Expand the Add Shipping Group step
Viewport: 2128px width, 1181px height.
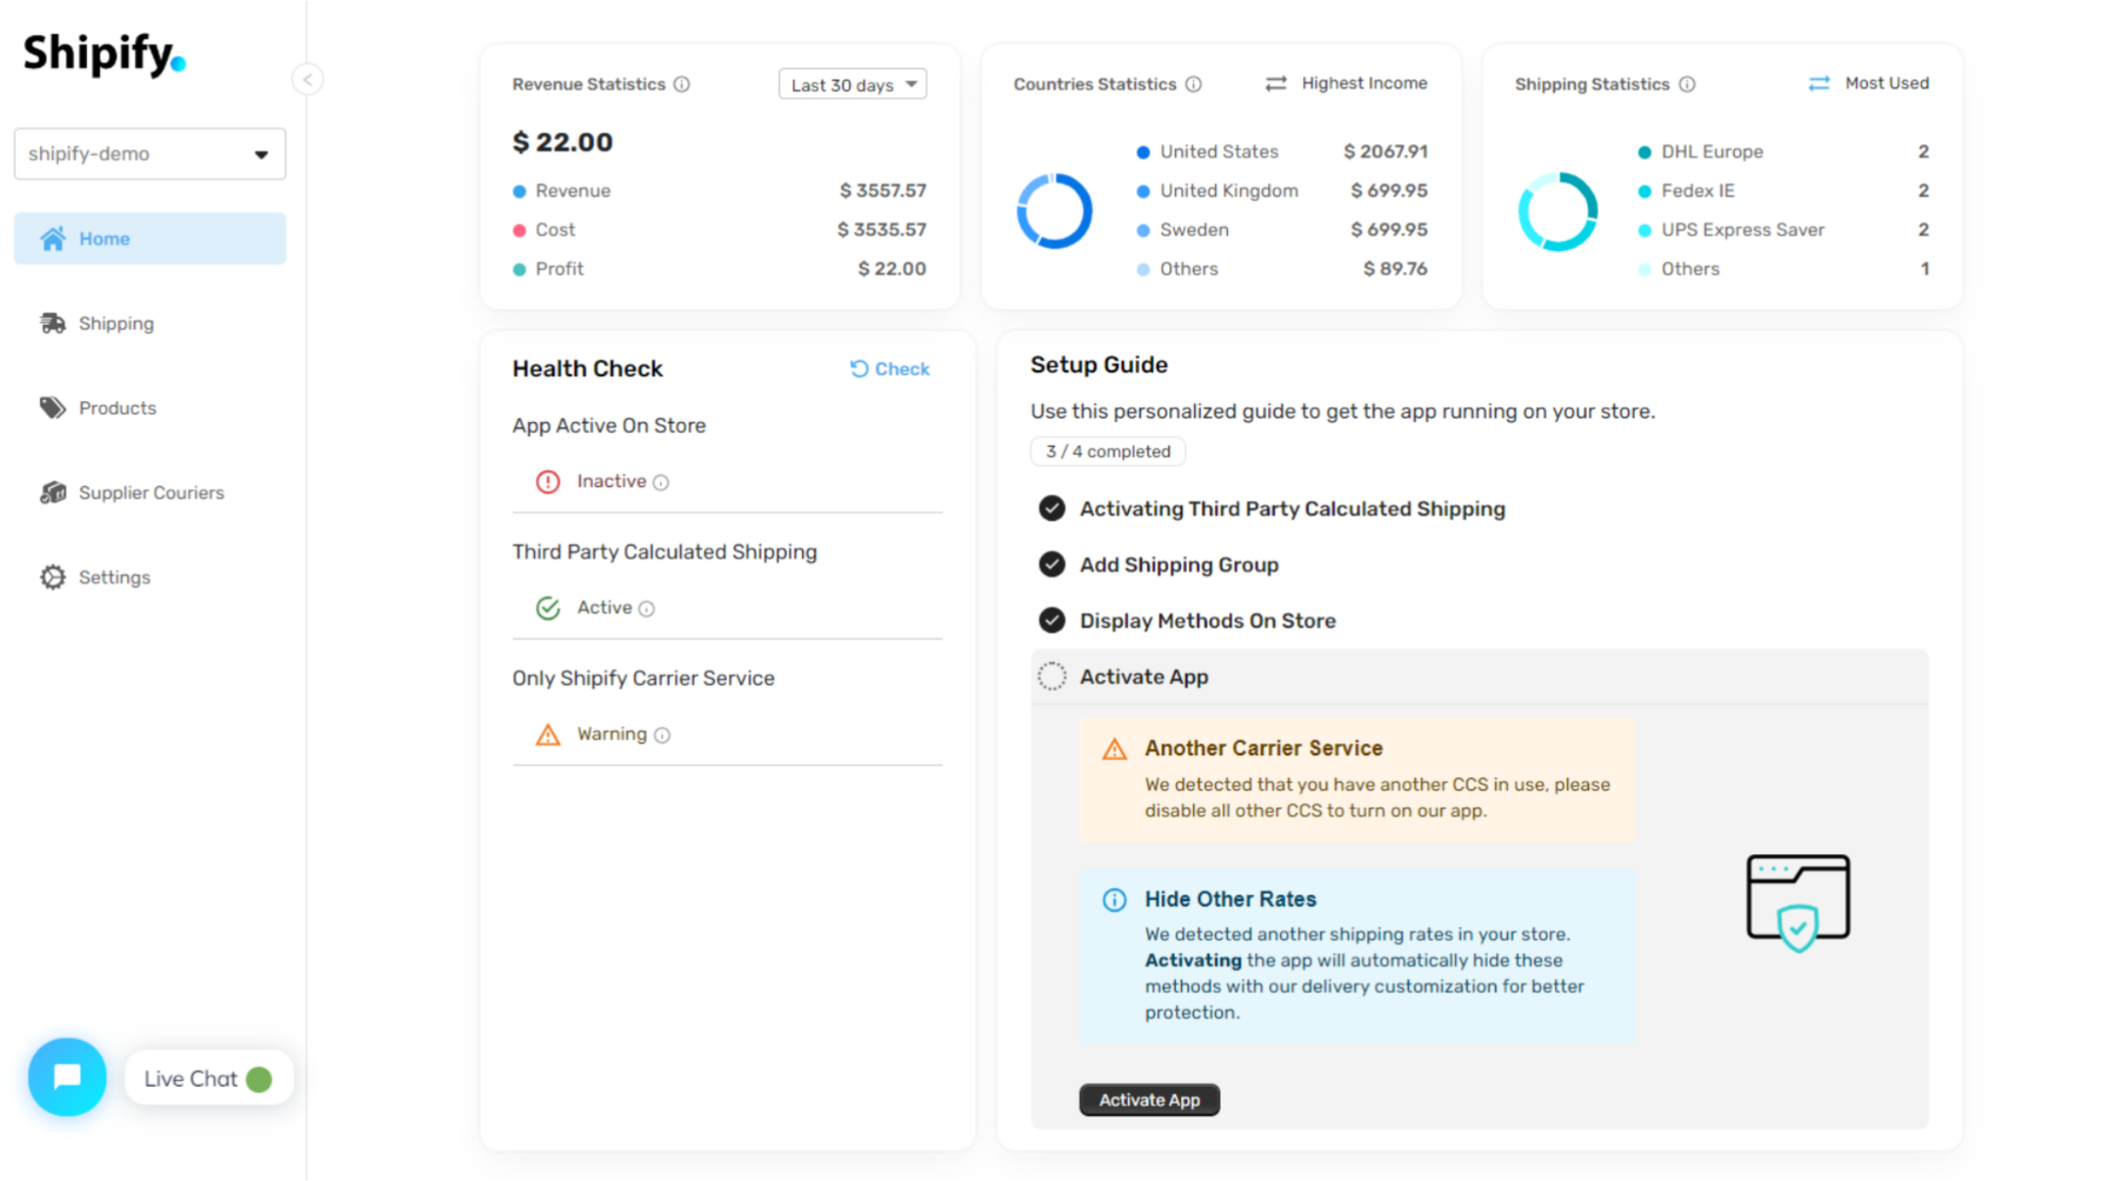pos(1178,565)
